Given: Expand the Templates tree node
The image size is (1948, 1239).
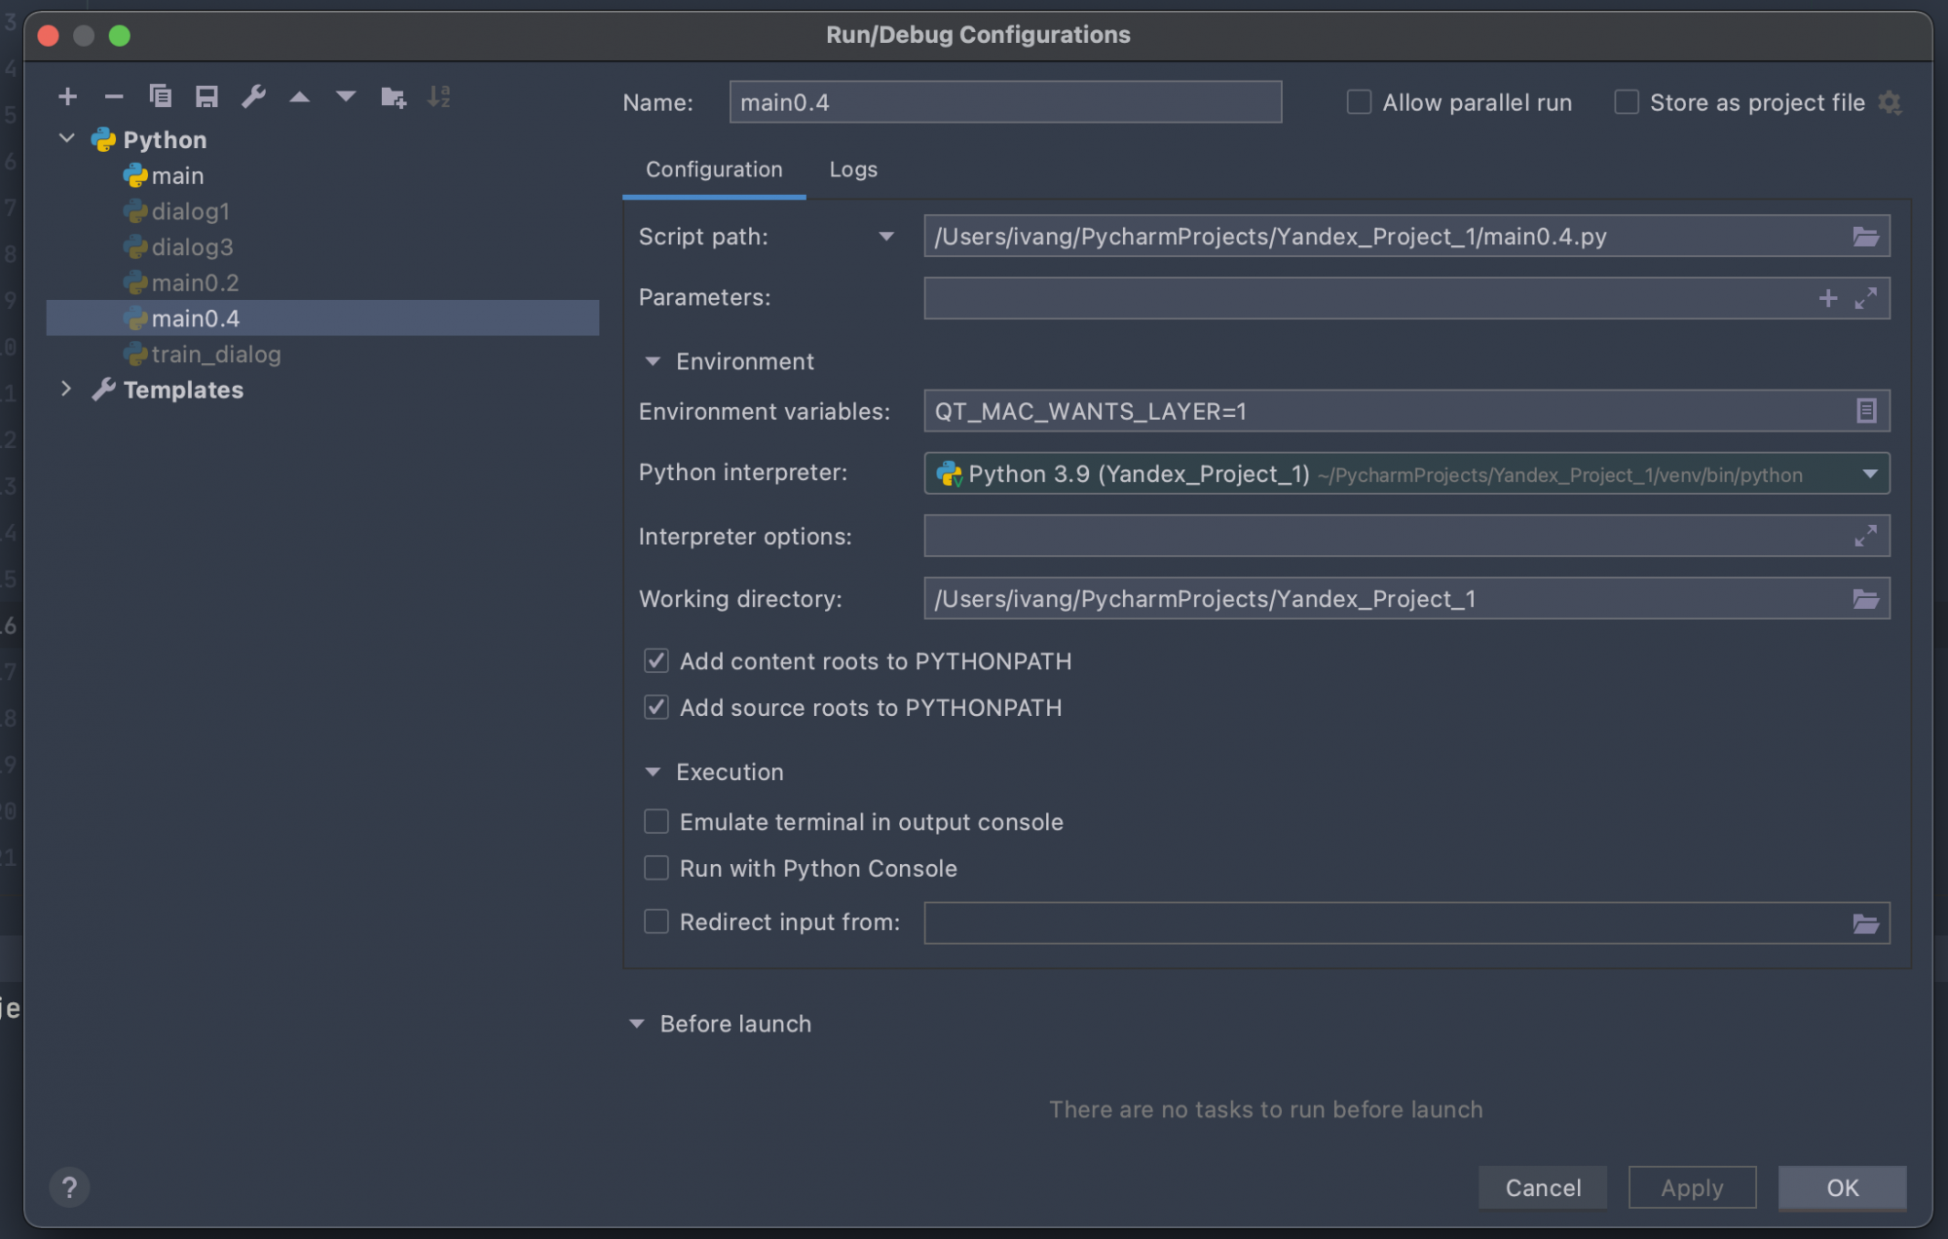Looking at the screenshot, I should coord(66,390).
